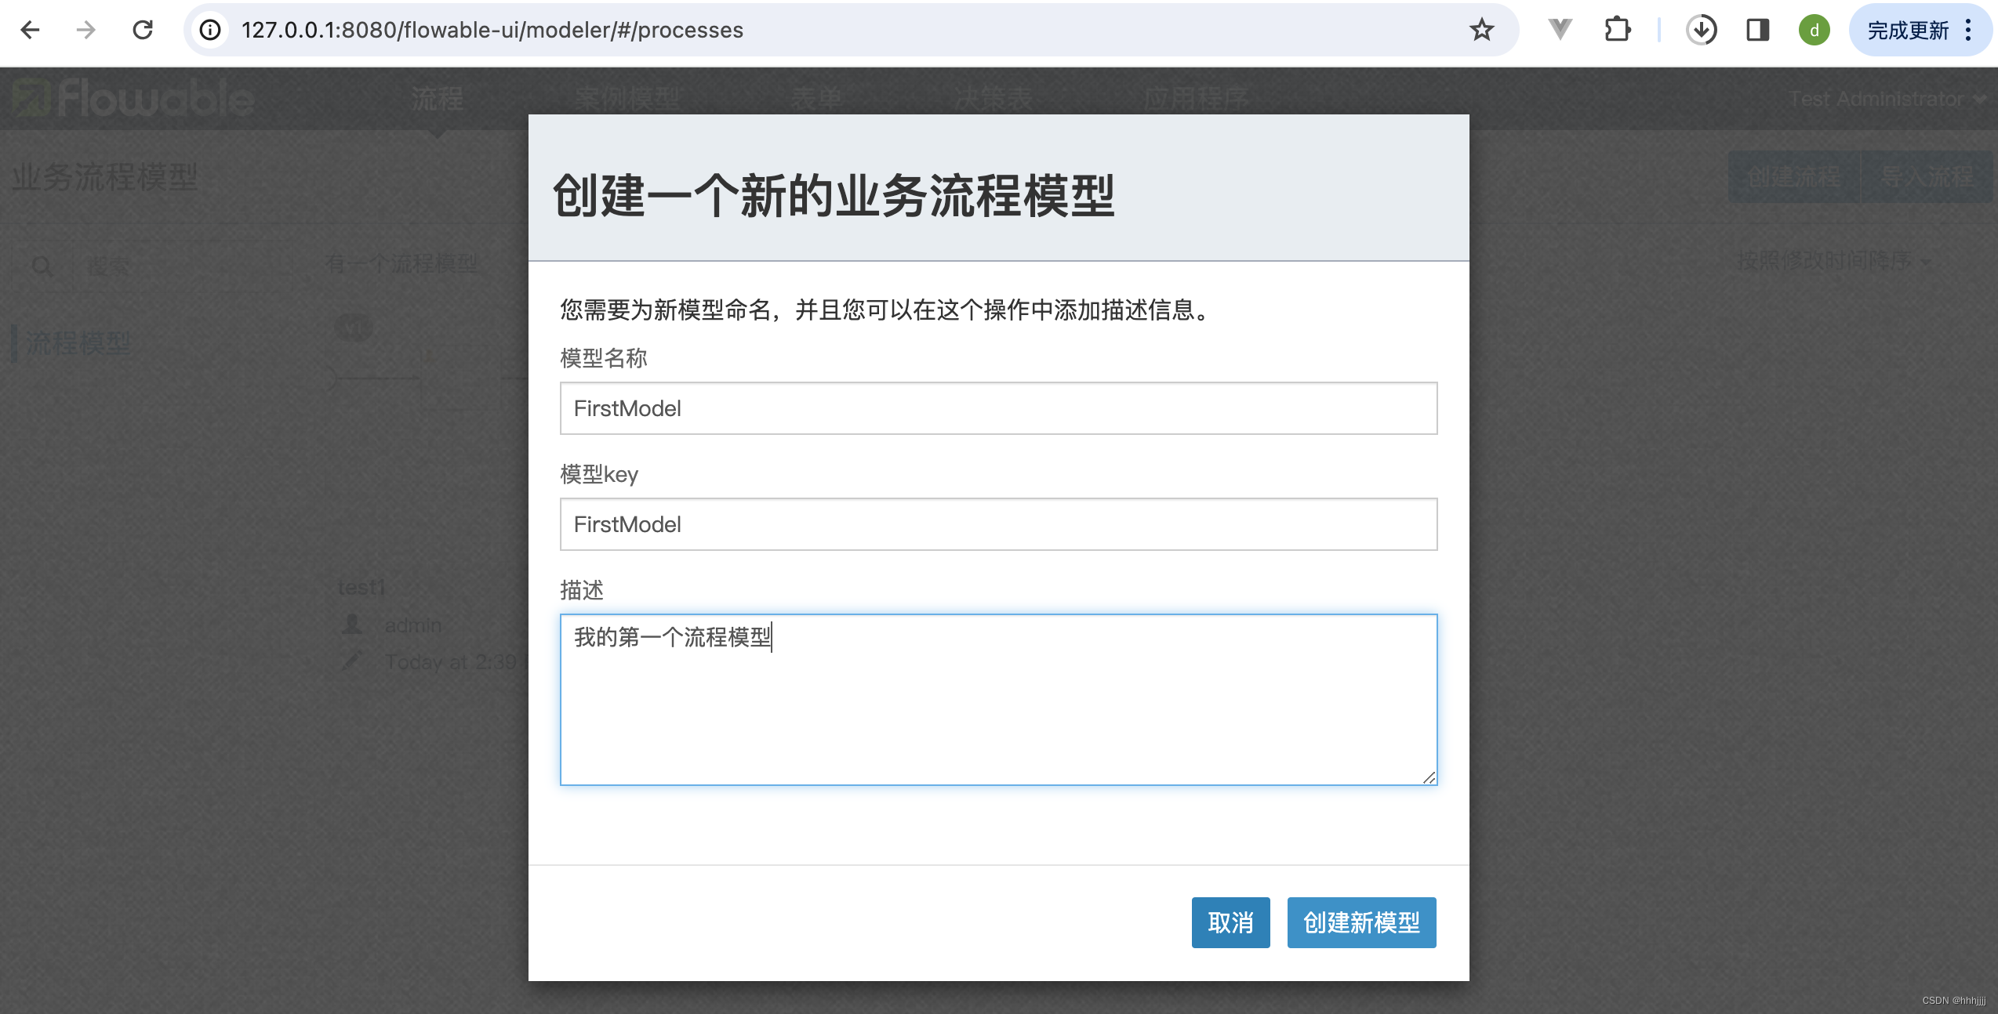This screenshot has width=1998, height=1014.
Task: Click the 模型名称 input field
Action: coord(998,408)
